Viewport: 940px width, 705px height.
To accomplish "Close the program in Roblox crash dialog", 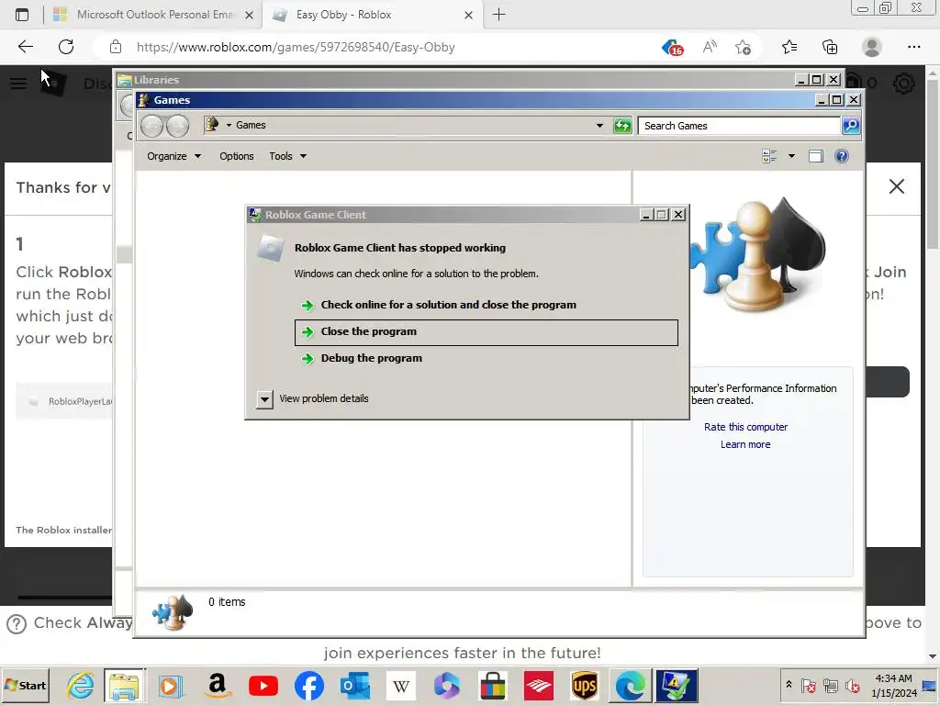I will point(487,332).
